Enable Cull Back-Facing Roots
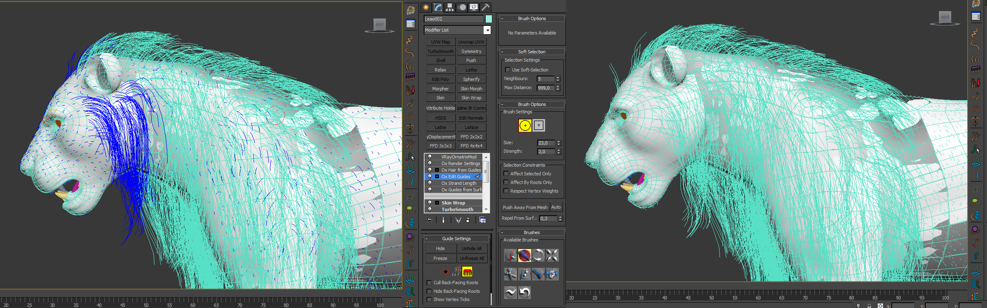This screenshot has width=987, height=308. coord(429,283)
